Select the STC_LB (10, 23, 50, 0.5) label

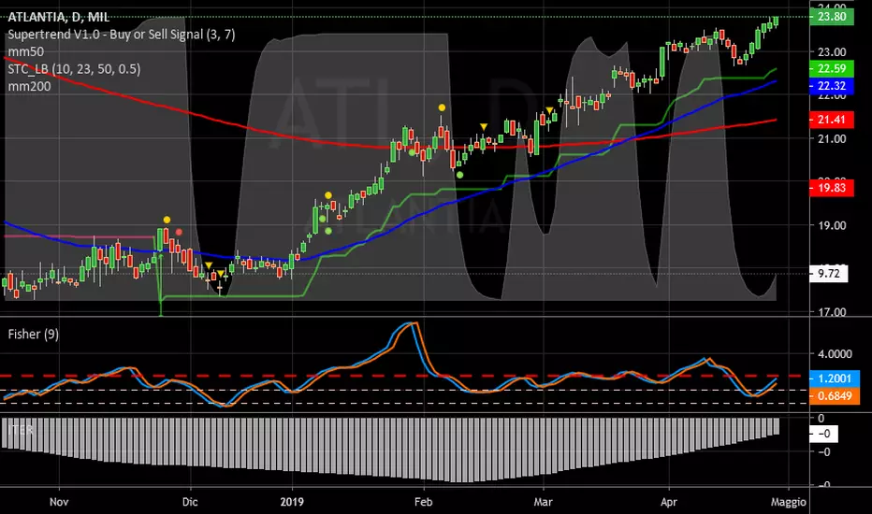coord(74,69)
